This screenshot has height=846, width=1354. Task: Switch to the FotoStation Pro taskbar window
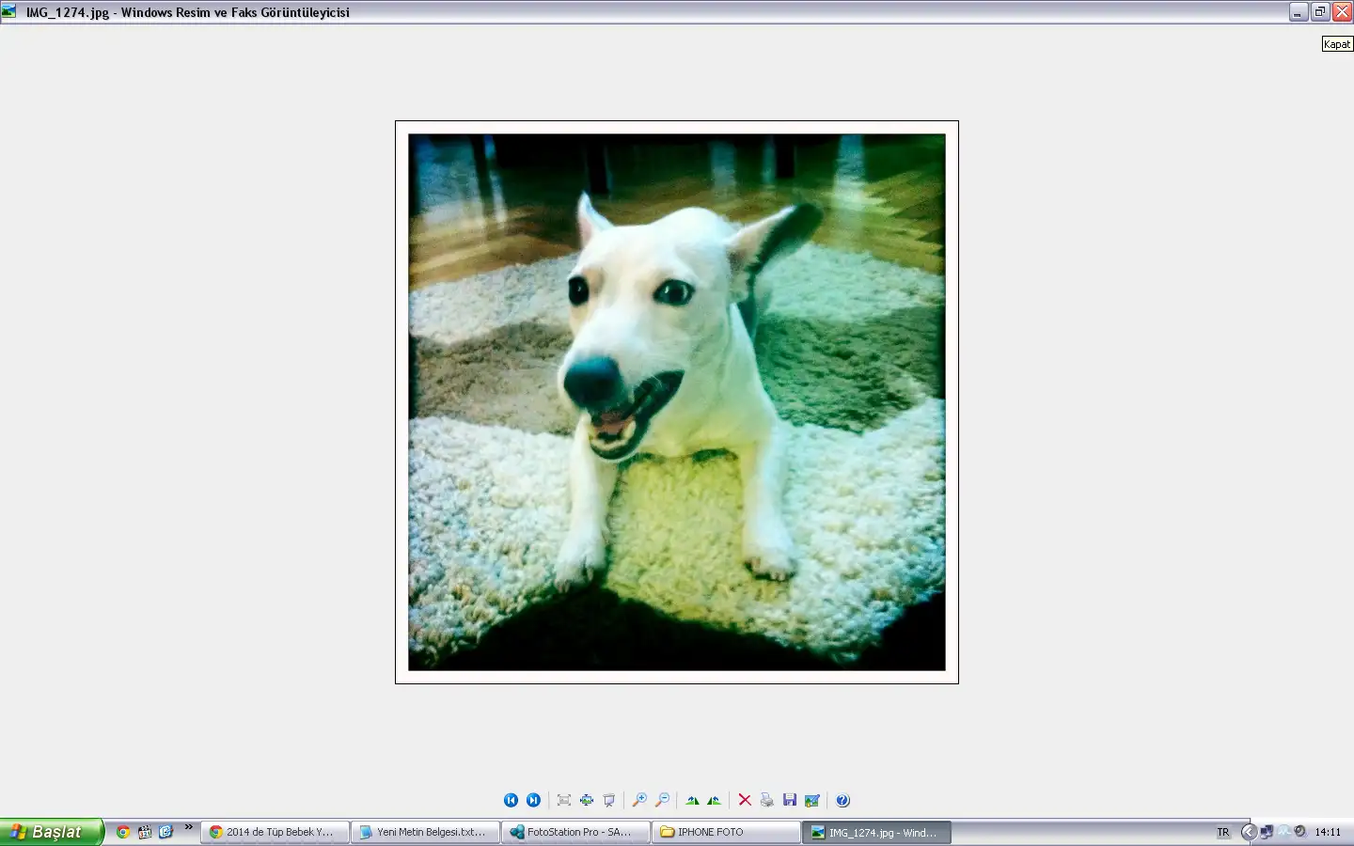click(575, 832)
